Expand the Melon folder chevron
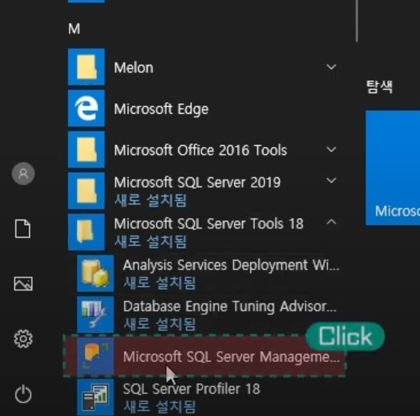Viewport: 420px width, 416px height. (x=331, y=67)
